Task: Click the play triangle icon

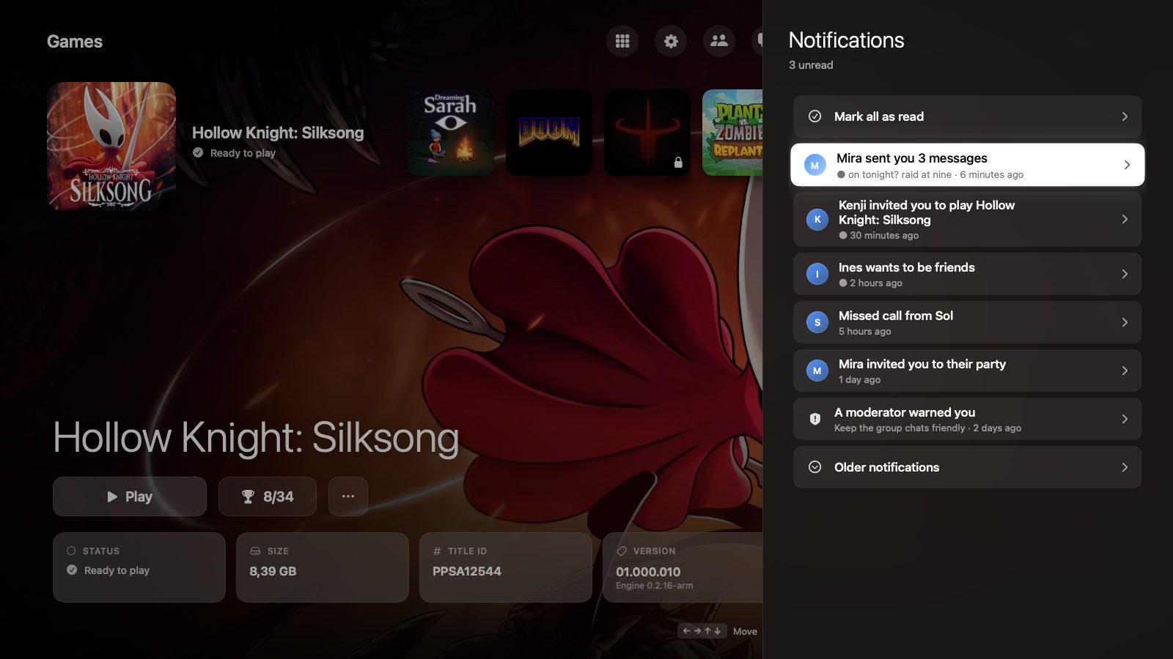Action: tap(112, 496)
